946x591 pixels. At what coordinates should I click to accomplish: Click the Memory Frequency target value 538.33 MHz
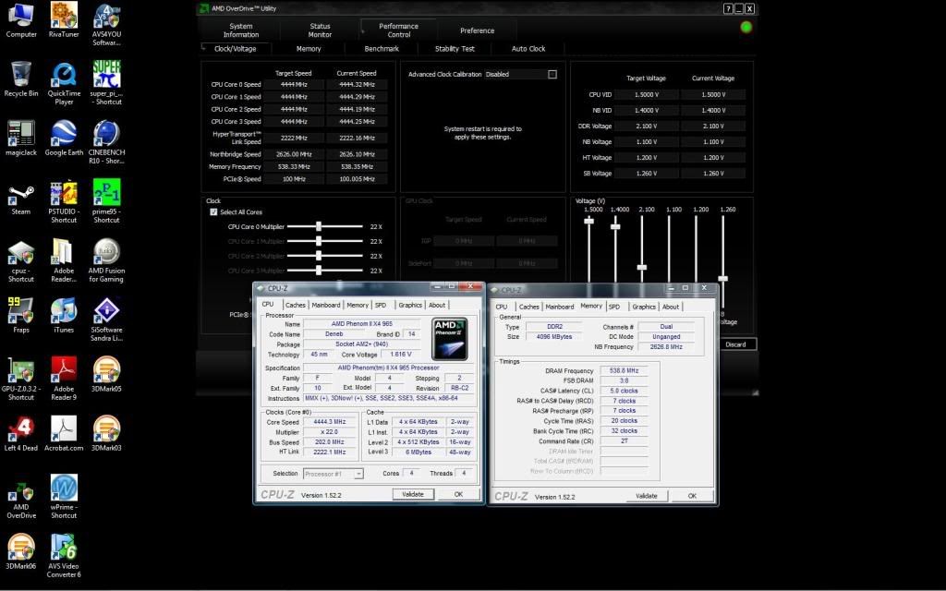[x=294, y=166]
